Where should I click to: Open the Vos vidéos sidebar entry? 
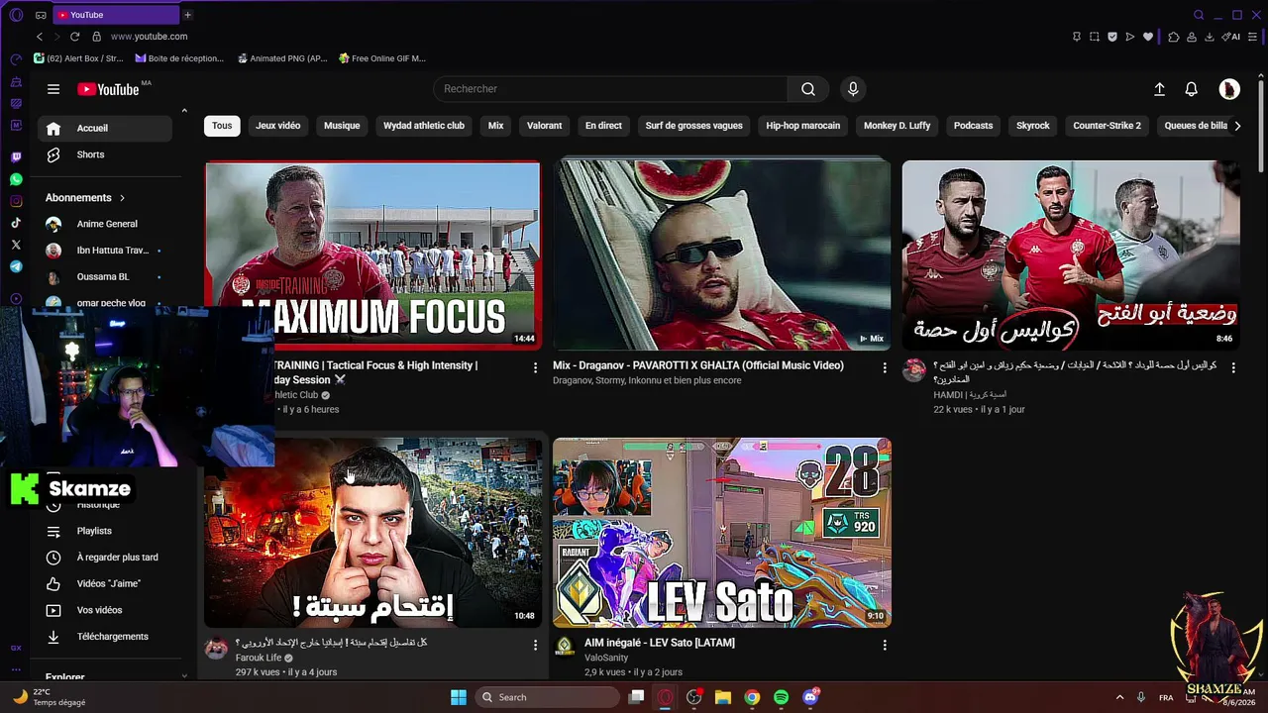pos(105,610)
